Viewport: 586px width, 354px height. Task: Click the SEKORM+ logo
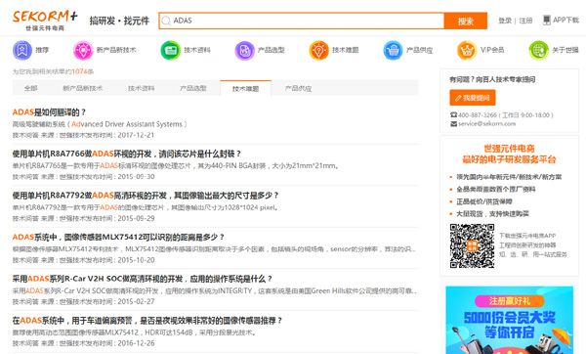coord(45,21)
